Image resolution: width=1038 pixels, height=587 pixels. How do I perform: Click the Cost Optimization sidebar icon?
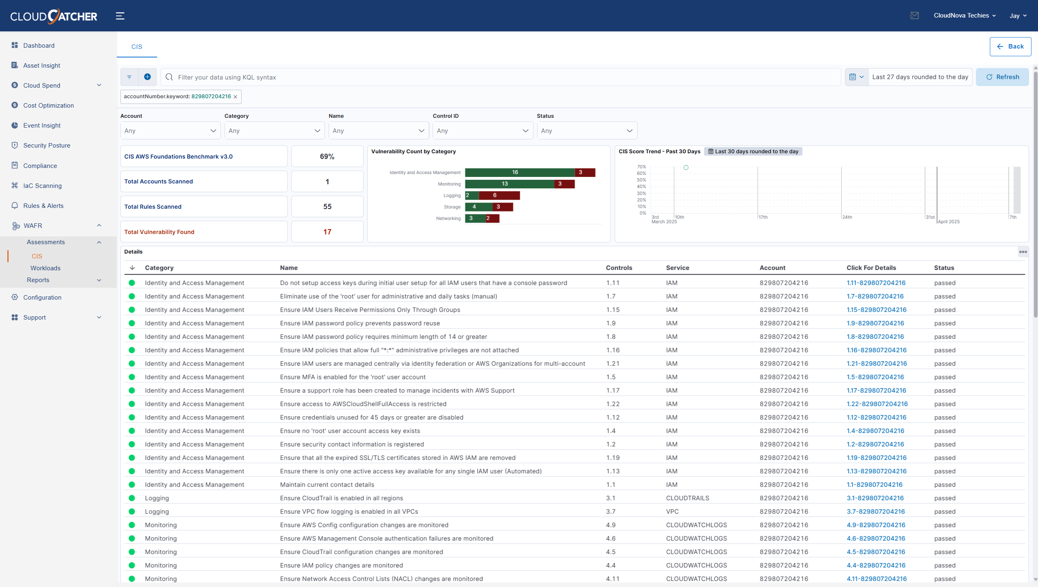pyautogui.click(x=15, y=105)
